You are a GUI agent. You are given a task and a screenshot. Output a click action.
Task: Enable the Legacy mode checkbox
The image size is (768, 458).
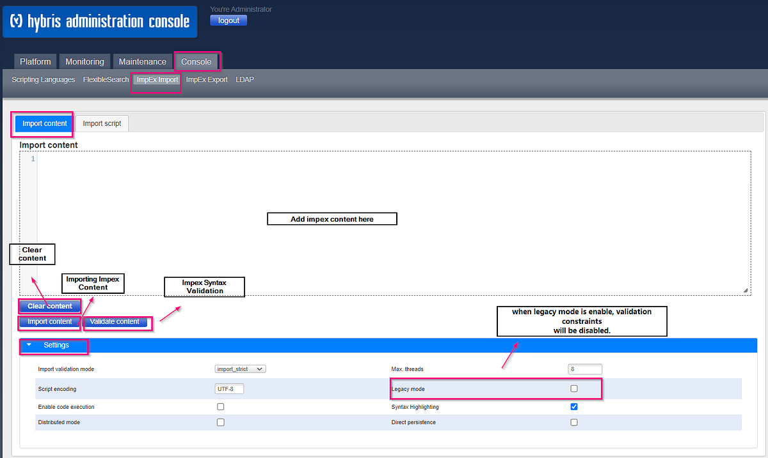click(573, 388)
